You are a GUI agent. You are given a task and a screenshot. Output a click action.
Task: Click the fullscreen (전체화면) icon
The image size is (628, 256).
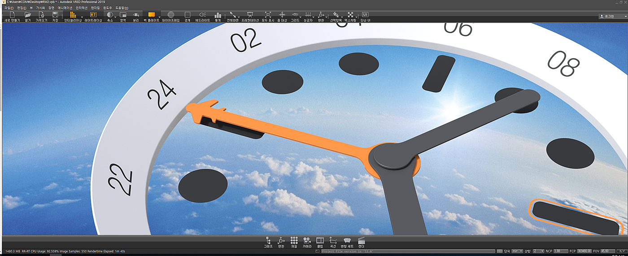232,15
